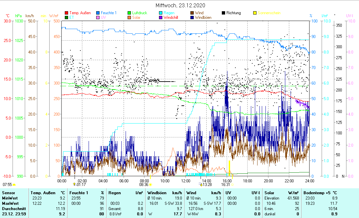
Task: Click the green Luftdruck legend square
Action: 129,13
